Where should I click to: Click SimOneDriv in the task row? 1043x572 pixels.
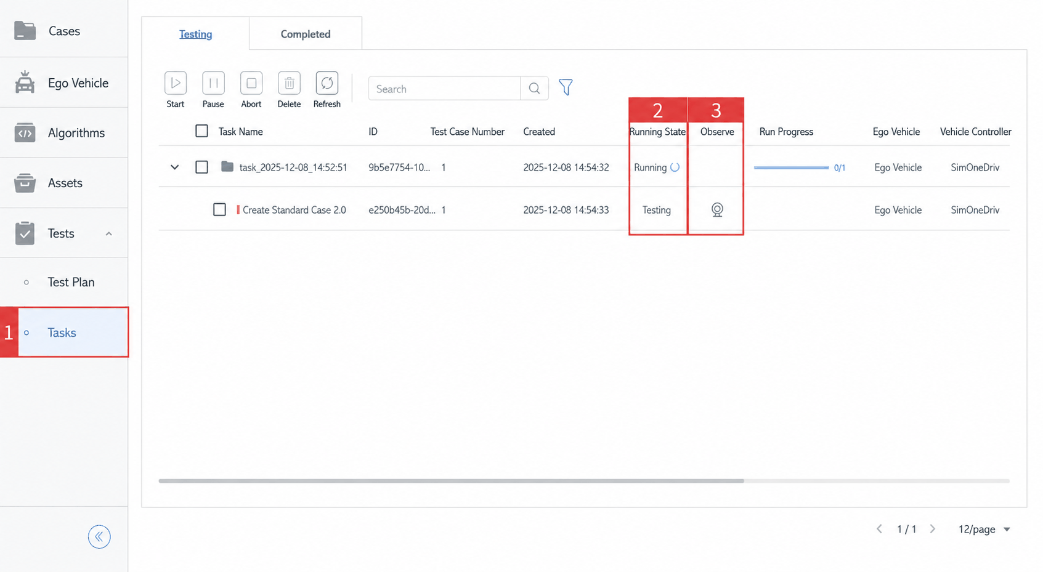pyautogui.click(x=975, y=167)
